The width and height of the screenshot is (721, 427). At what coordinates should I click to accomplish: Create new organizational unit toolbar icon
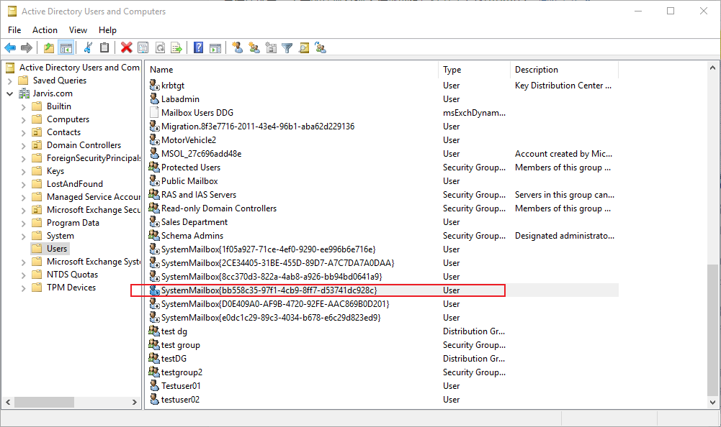(x=271, y=47)
